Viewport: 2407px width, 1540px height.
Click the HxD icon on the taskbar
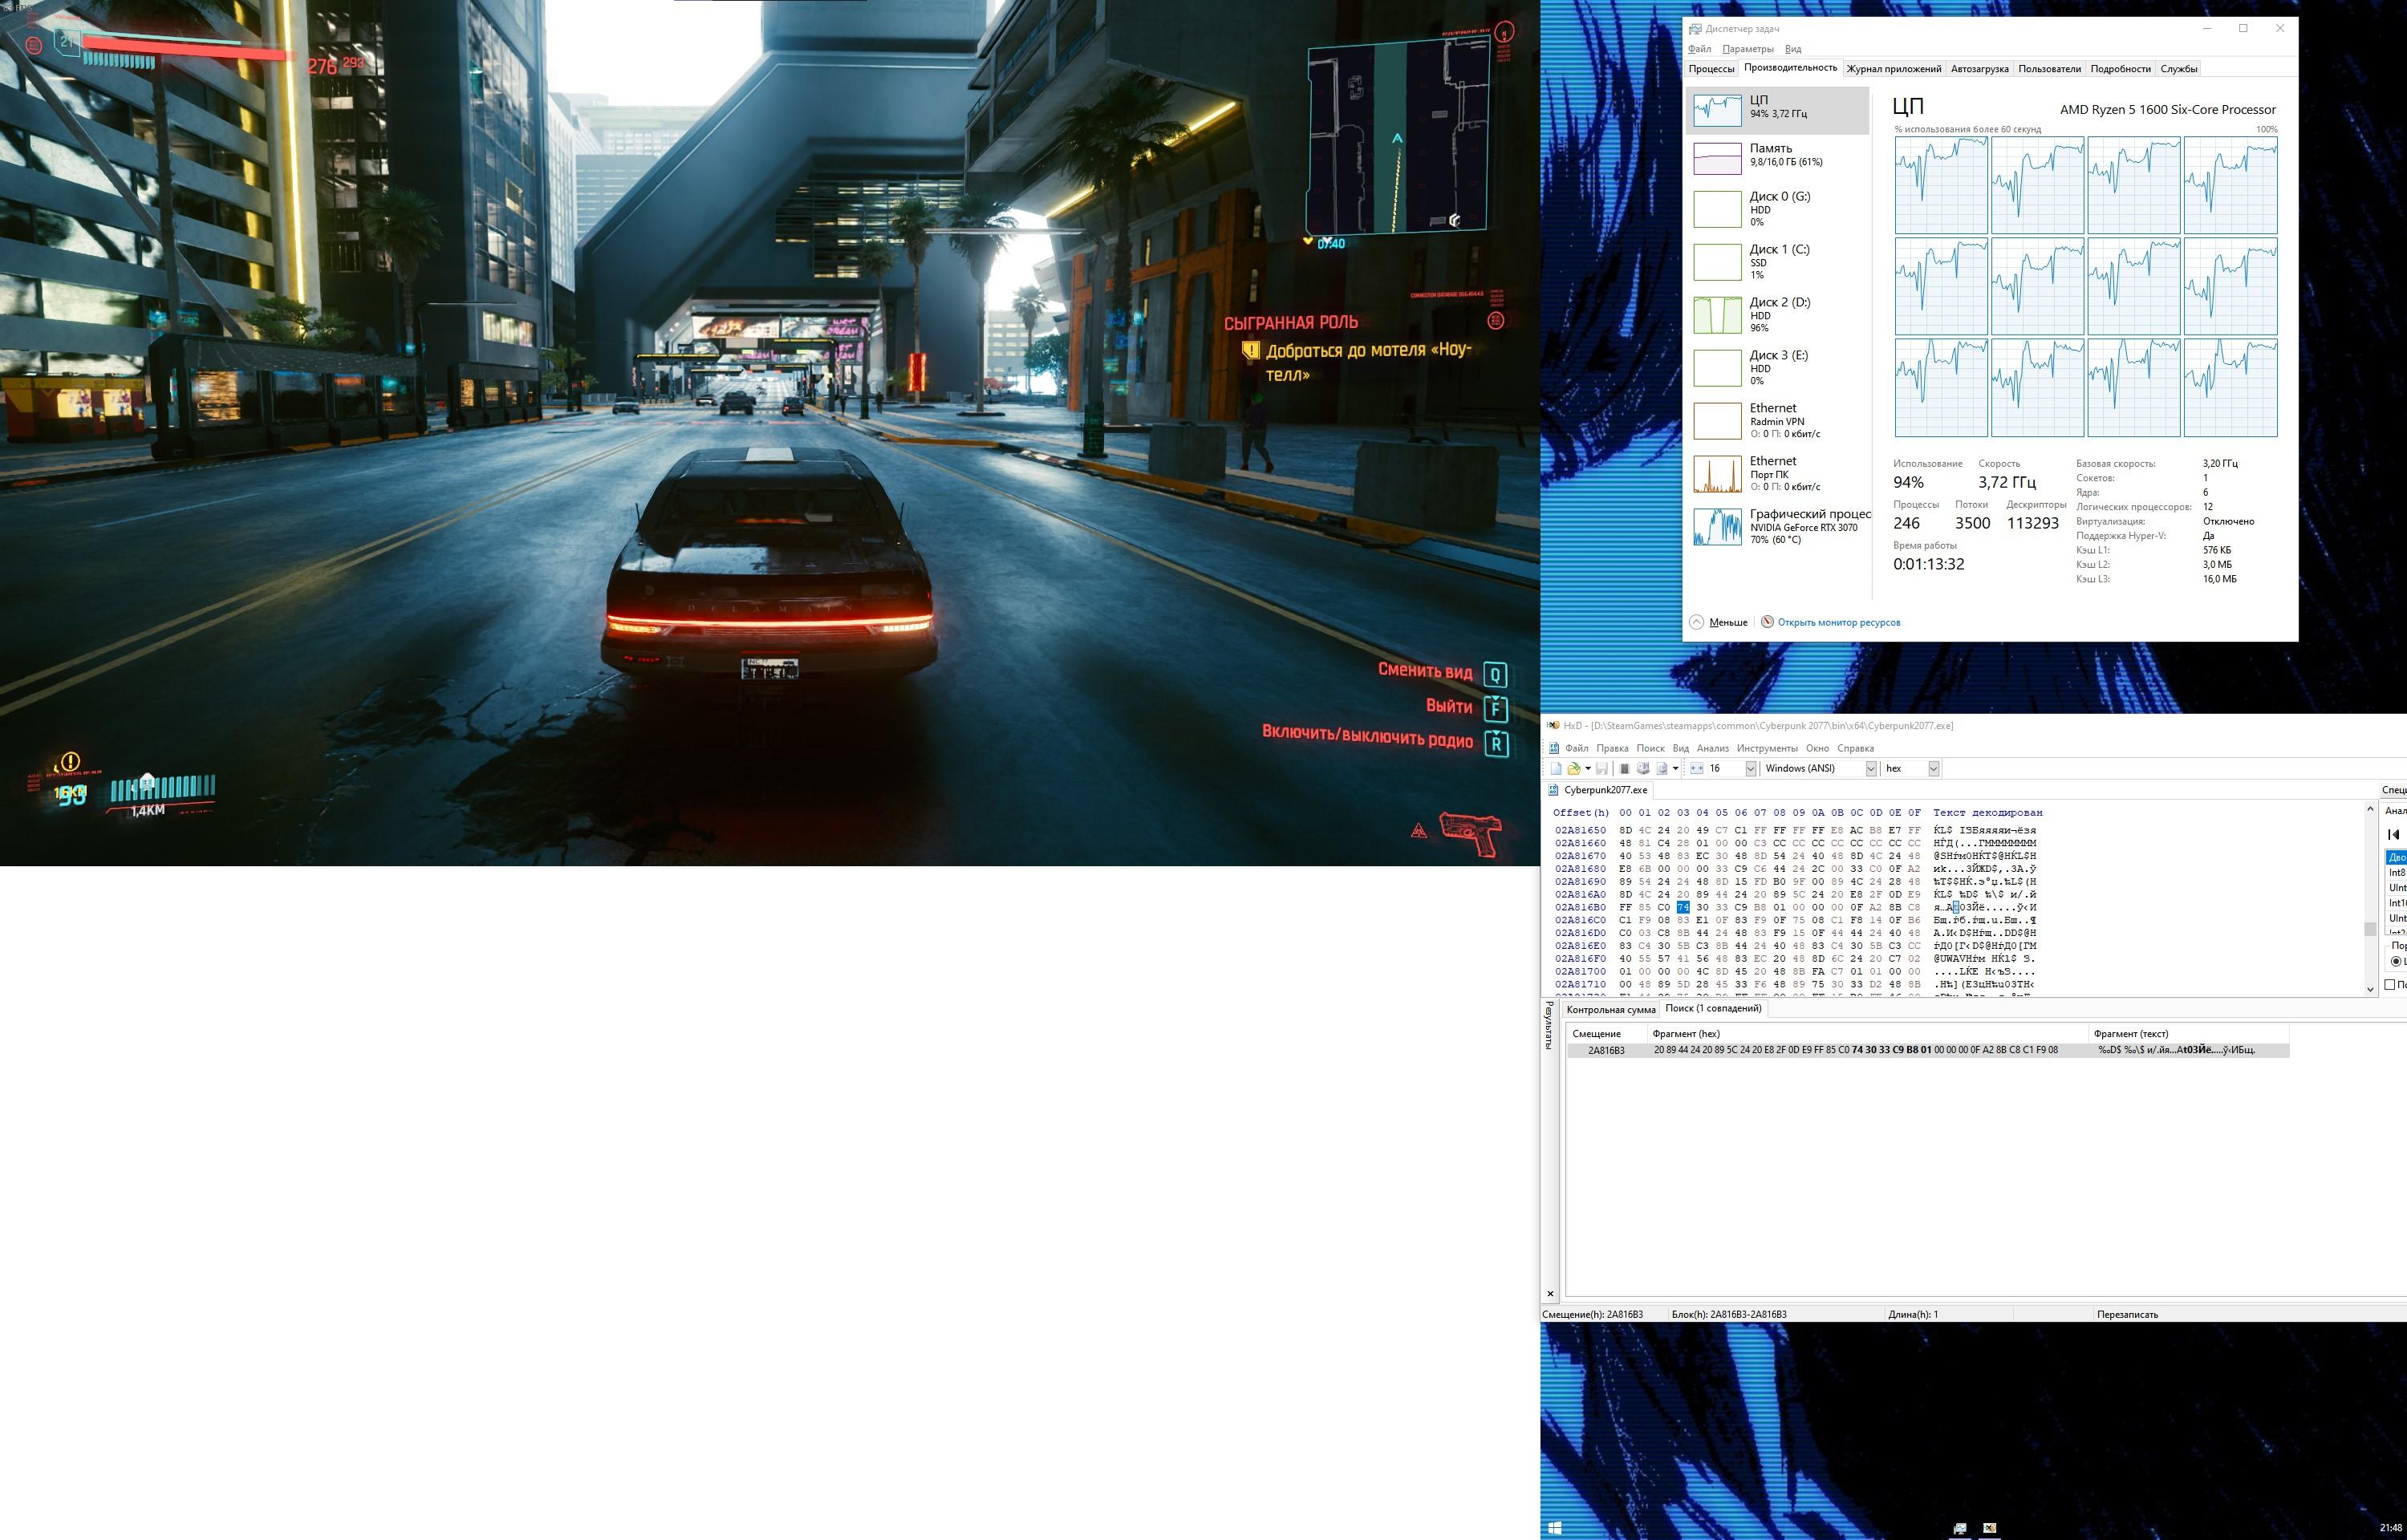coord(1990,1528)
